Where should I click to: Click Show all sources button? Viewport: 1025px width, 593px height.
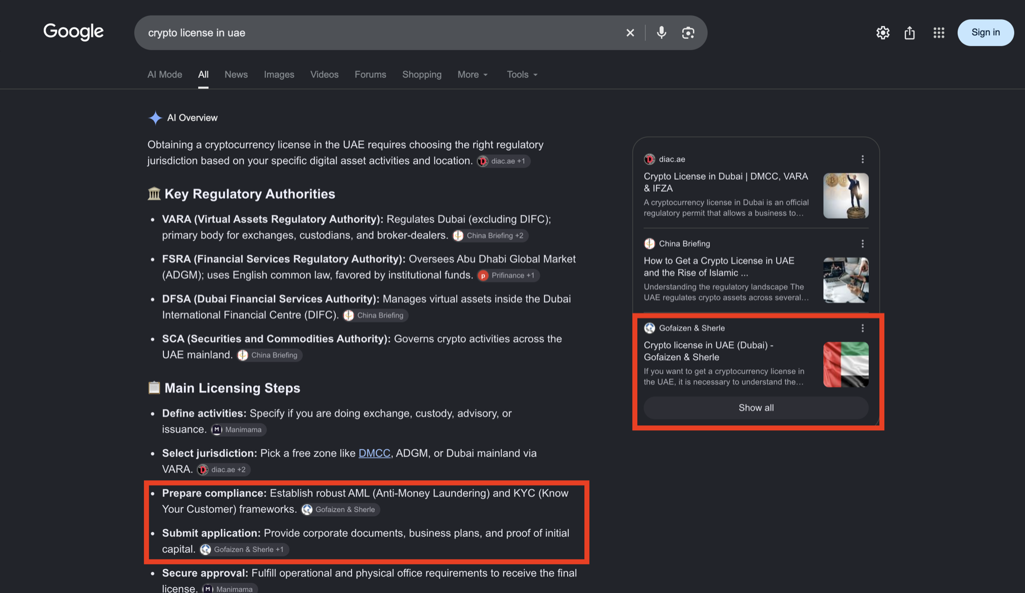tap(756, 407)
